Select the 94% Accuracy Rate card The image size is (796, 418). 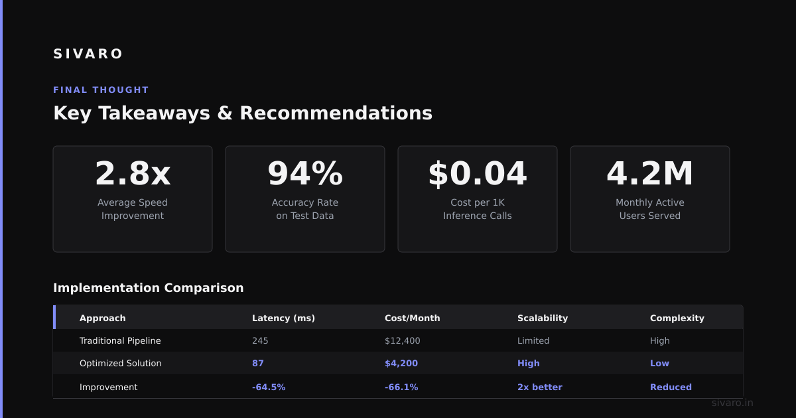305,199
